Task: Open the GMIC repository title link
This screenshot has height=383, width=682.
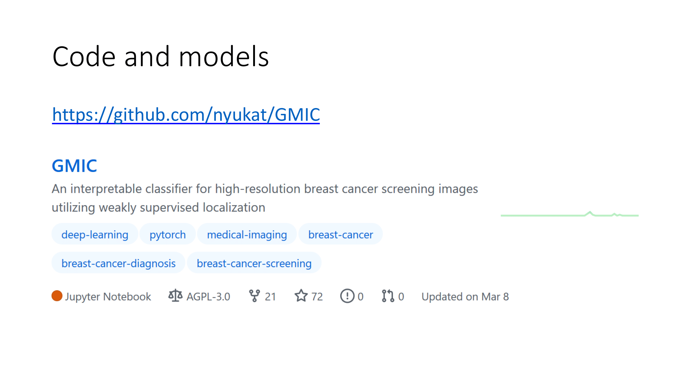Action: click(74, 166)
